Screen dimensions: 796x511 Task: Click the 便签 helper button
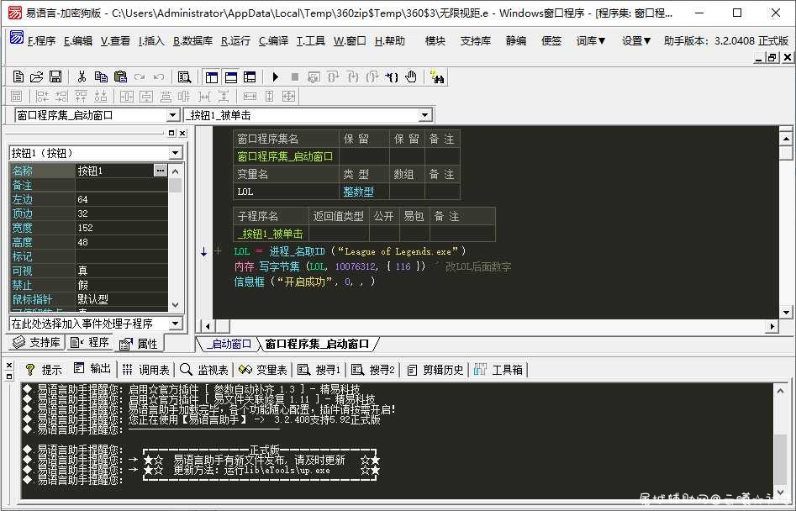551,41
